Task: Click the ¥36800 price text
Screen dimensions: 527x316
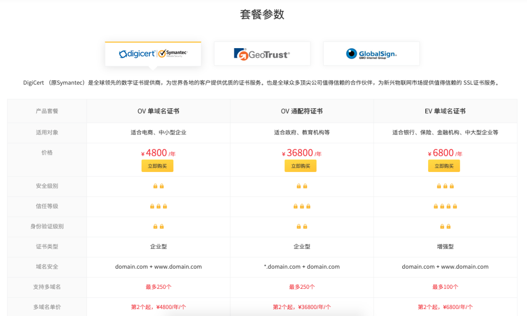Action: pos(300,153)
